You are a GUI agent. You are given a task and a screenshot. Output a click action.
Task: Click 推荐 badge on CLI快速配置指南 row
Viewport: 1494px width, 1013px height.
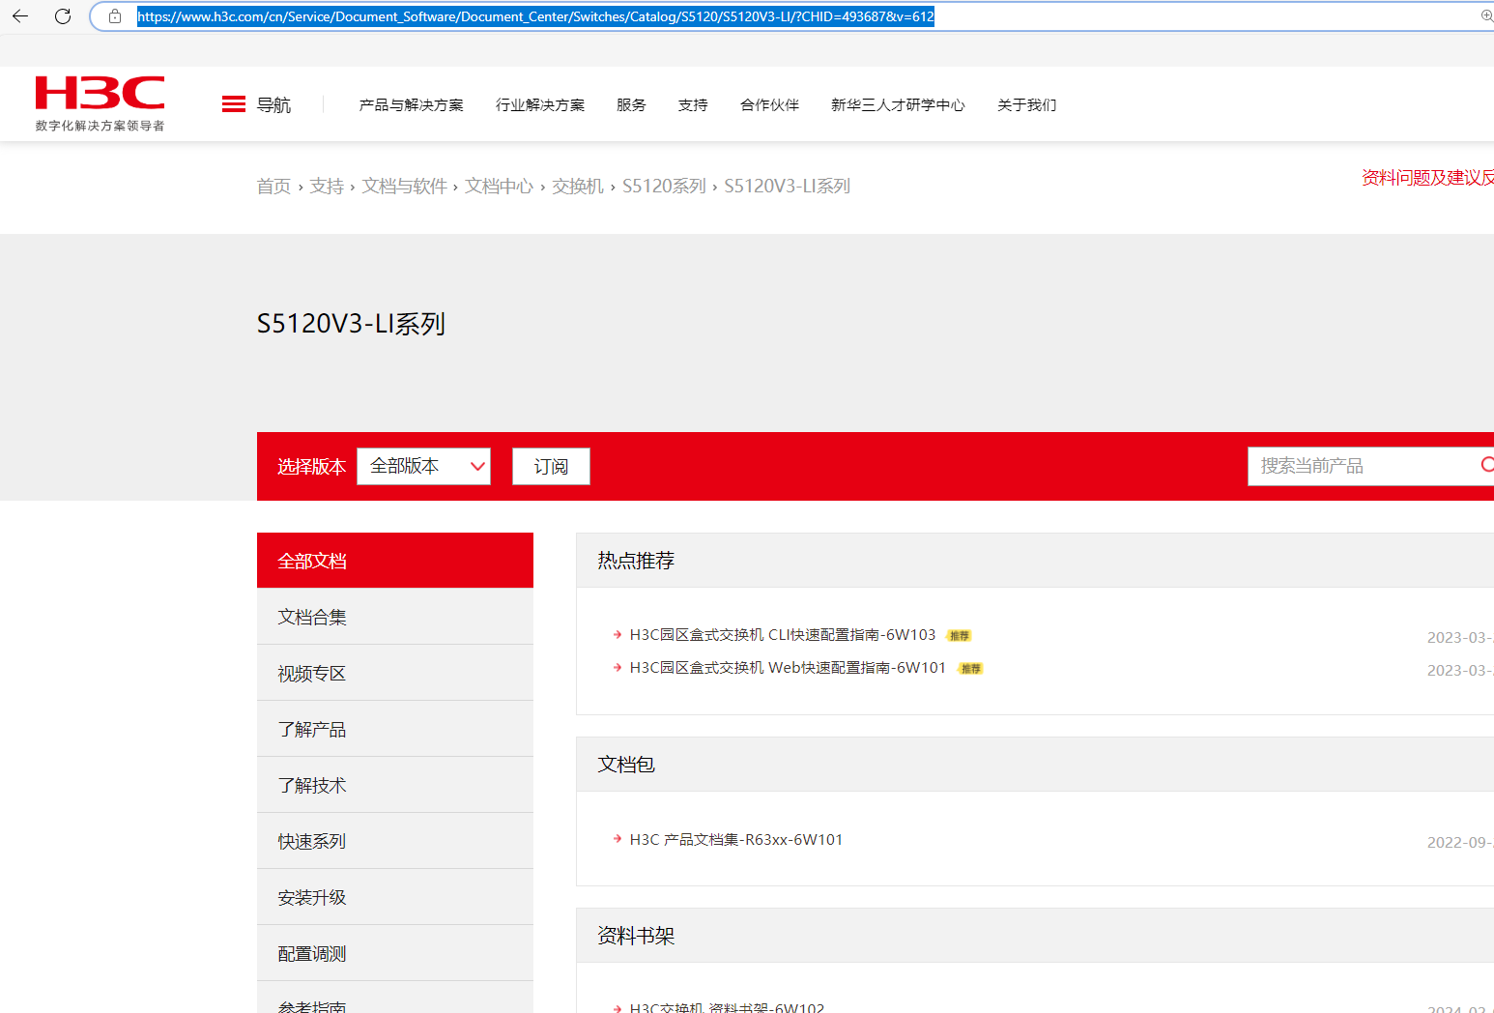tap(959, 636)
